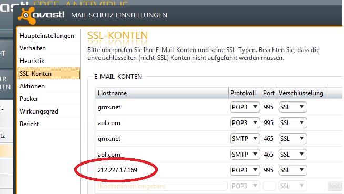Sort by the Protokoll column header
The width and height of the screenshot is (344, 194).
tap(245, 93)
